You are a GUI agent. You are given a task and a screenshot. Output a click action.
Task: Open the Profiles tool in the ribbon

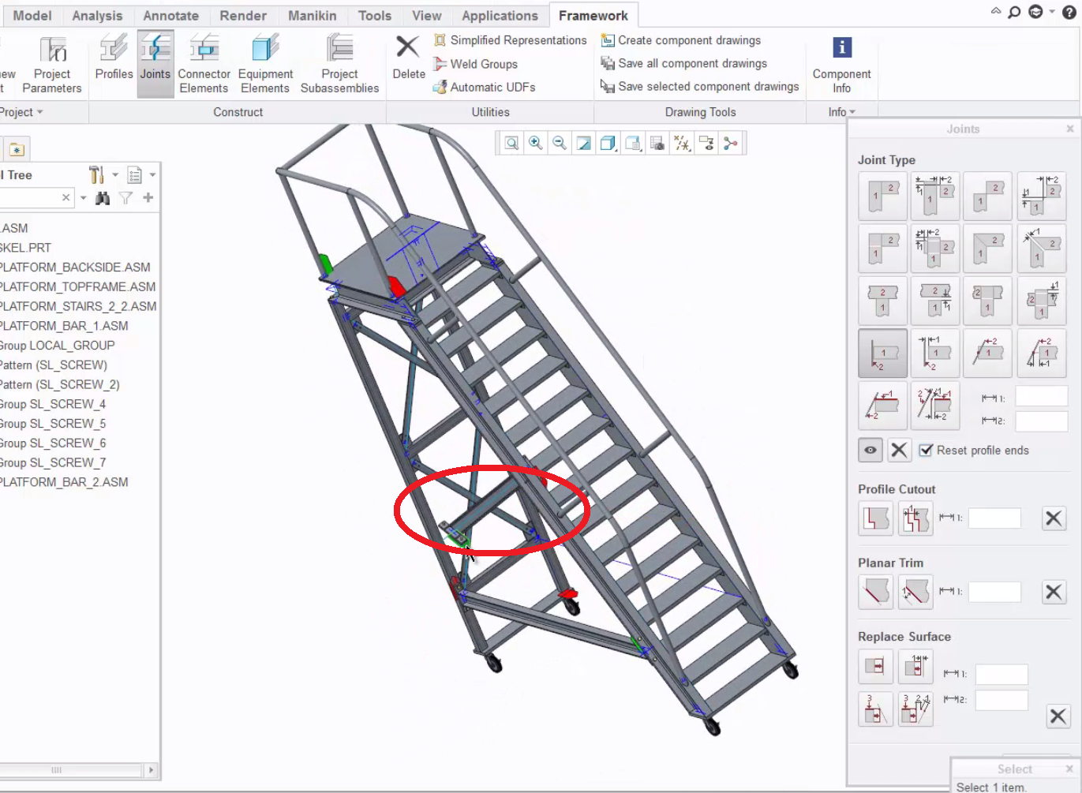pos(114,59)
